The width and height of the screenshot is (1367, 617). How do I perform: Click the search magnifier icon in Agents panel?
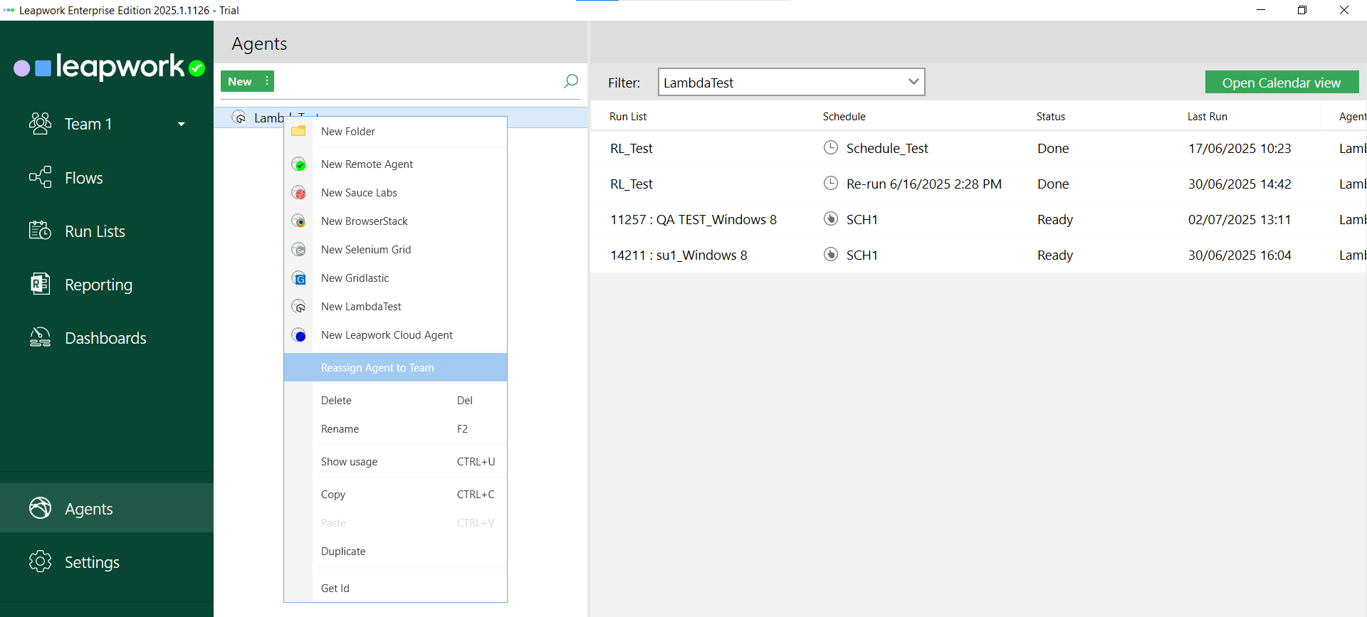[x=570, y=81]
